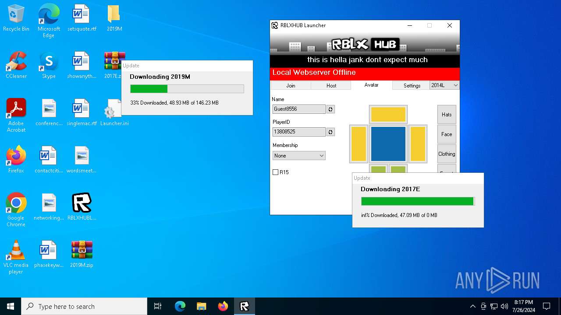The image size is (561, 315).
Task: Click the Downloading 2019M title text
Action: tap(160, 77)
